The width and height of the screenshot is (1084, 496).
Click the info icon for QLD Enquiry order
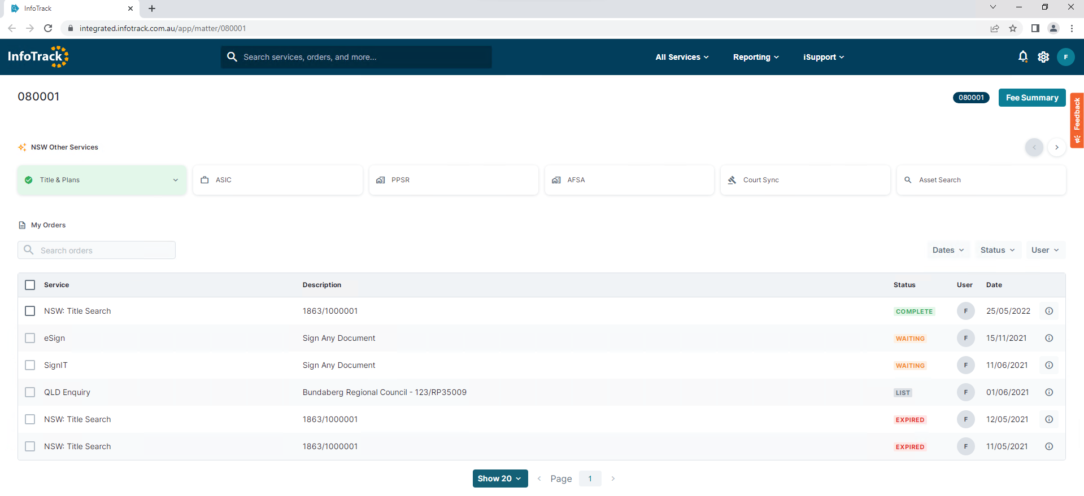[1049, 392]
